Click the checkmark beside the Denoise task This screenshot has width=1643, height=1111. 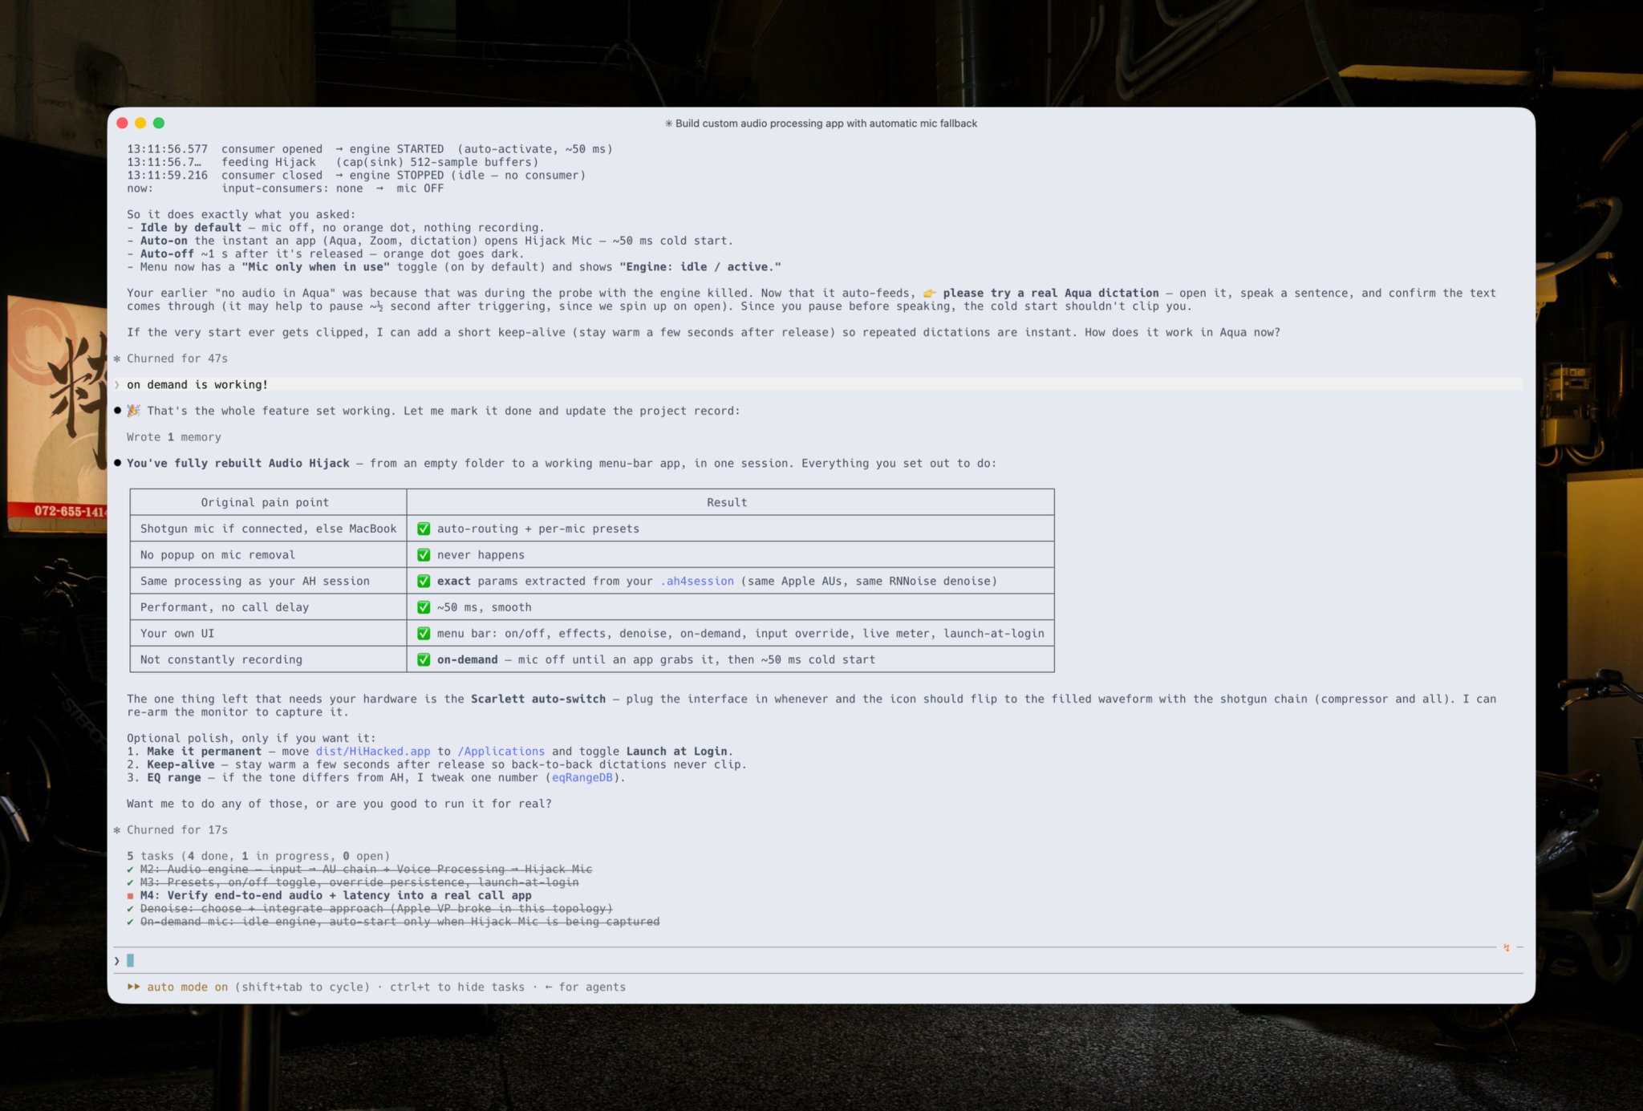(130, 909)
